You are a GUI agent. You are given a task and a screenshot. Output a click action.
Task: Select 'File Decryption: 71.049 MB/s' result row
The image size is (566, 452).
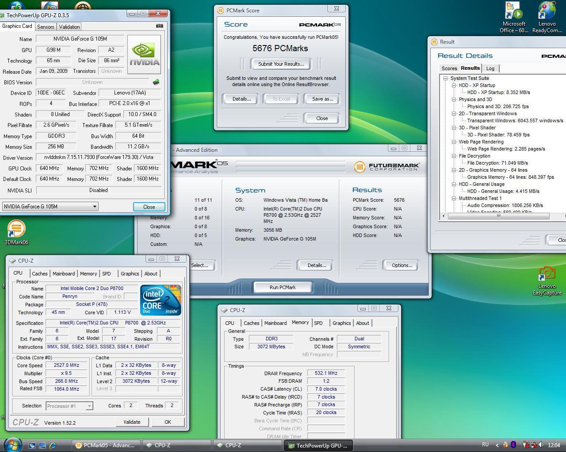tap(497, 163)
